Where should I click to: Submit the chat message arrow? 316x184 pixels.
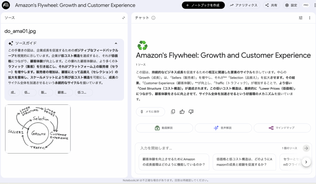tap(306, 148)
